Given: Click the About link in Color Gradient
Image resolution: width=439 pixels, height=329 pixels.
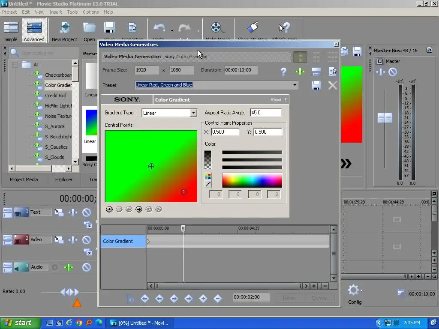Looking at the screenshot, I should click(x=276, y=99).
